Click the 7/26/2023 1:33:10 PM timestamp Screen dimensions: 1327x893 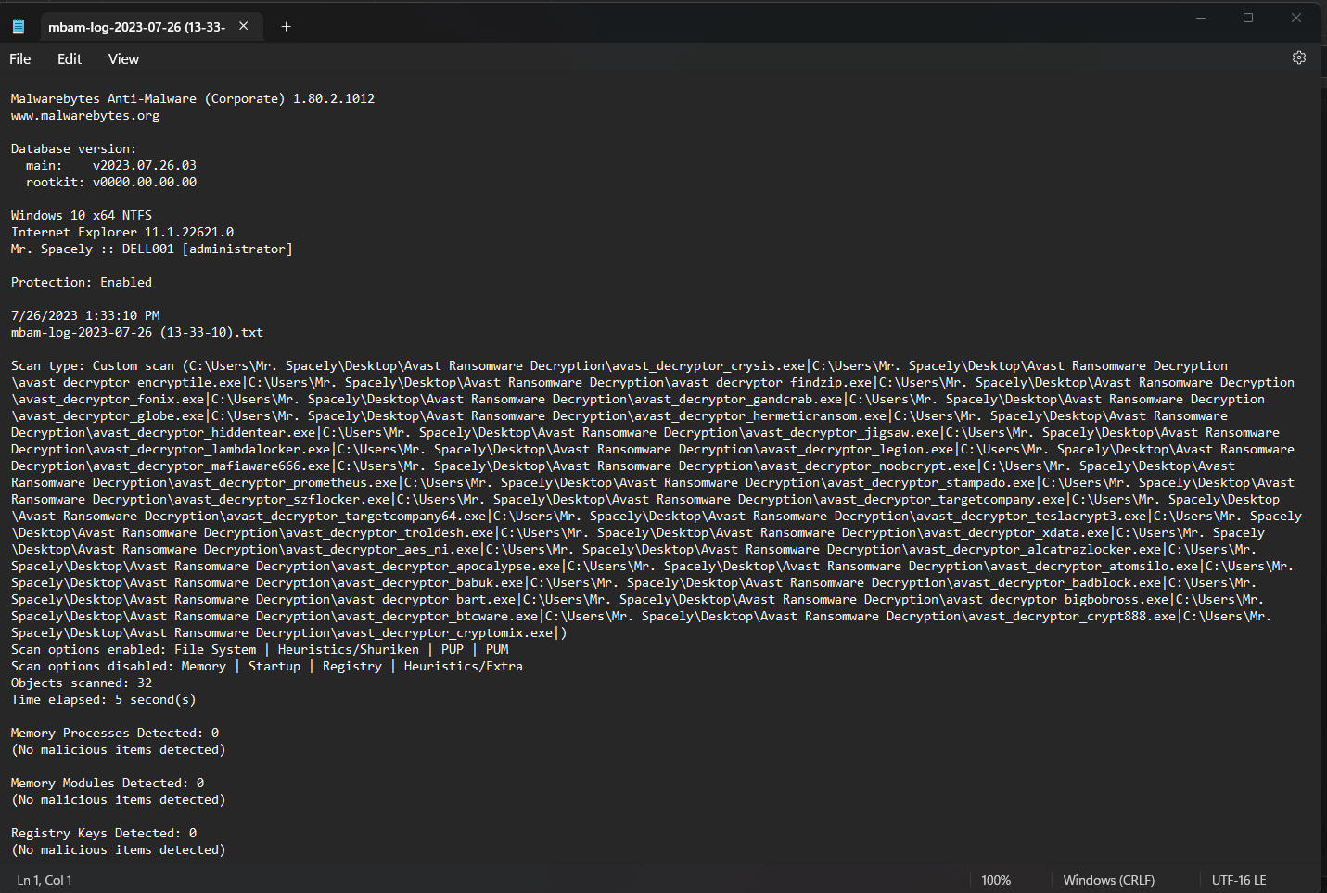click(85, 315)
